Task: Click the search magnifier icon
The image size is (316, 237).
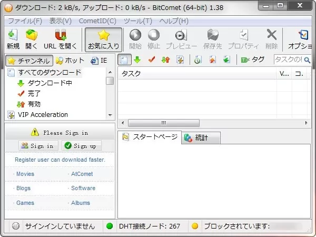Action: (x=307, y=60)
